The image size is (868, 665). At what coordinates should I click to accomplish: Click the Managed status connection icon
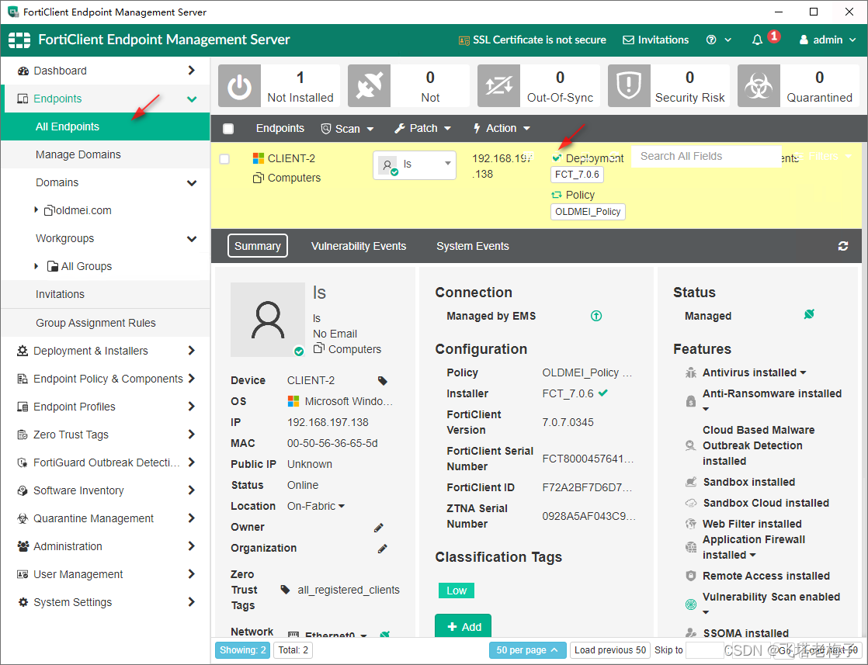[x=809, y=314]
